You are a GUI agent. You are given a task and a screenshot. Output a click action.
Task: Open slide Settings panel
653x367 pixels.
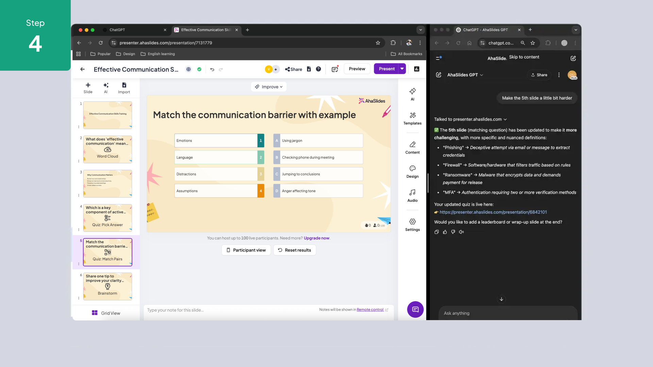[412, 225]
